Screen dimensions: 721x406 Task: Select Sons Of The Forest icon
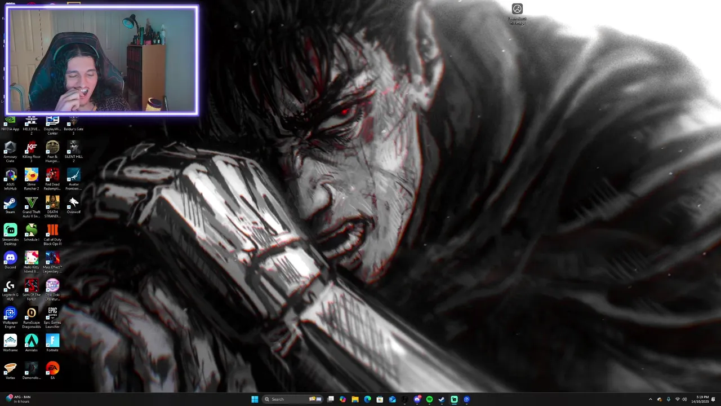pos(31,290)
